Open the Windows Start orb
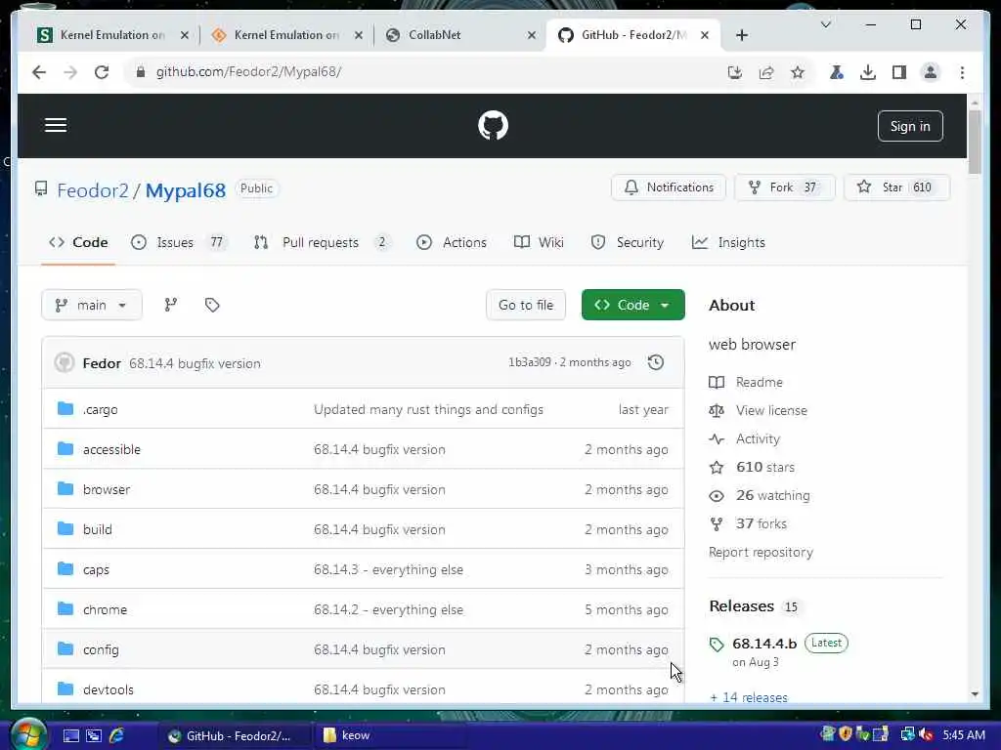The height and width of the screenshot is (750, 1001). (28, 734)
